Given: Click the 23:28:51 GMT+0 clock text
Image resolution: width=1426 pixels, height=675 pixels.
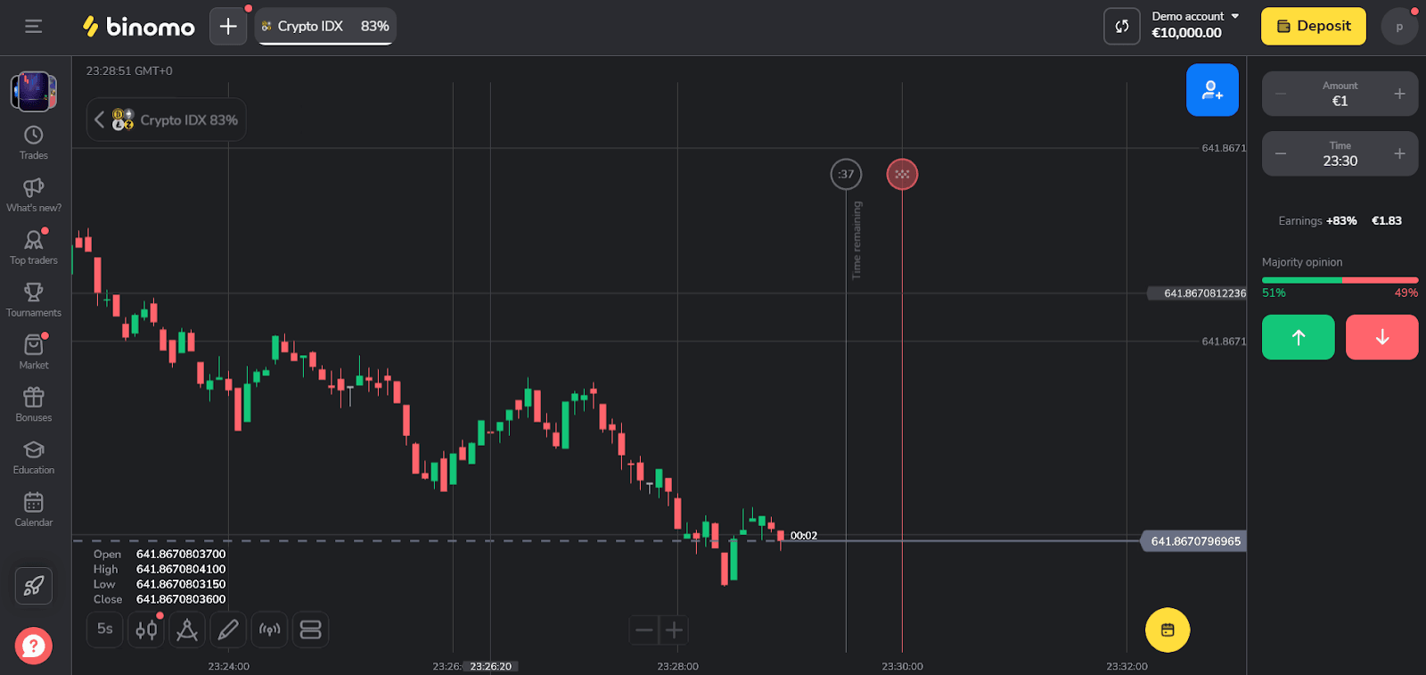Looking at the screenshot, I should (x=129, y=70).
